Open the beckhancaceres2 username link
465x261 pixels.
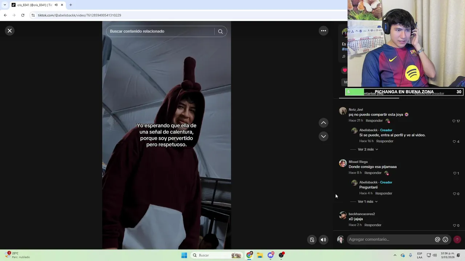tap(362, 214)
